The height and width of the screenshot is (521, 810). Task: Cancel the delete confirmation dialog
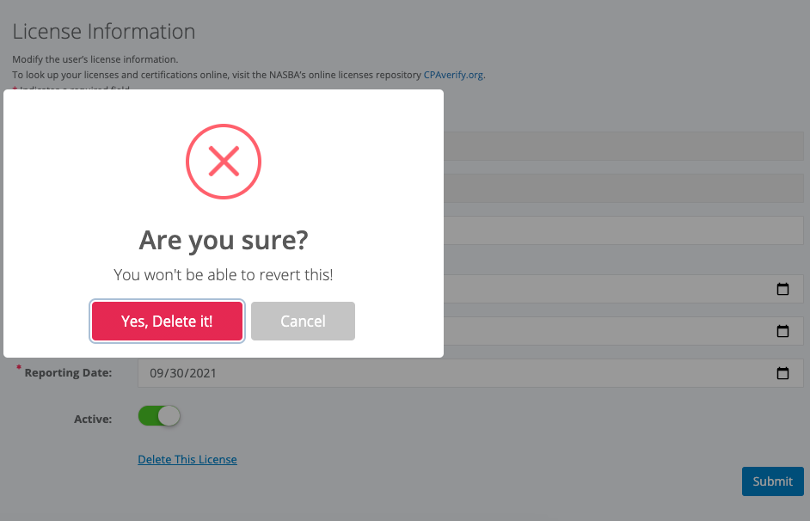click(x=303, y=322)
